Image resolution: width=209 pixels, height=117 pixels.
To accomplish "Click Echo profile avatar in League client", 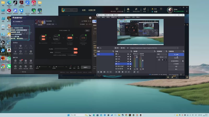I will pyautogui.click(x=170, y=10).
